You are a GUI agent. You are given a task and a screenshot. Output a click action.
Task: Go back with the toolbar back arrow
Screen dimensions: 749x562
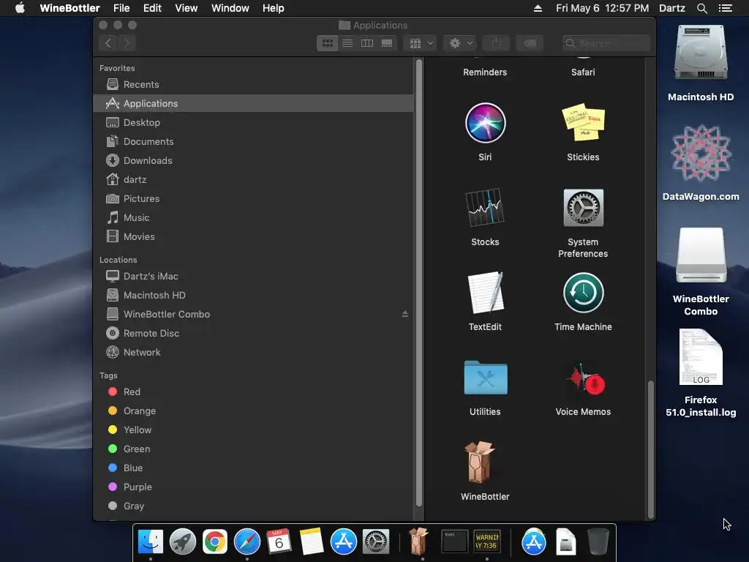coord(108,43)
